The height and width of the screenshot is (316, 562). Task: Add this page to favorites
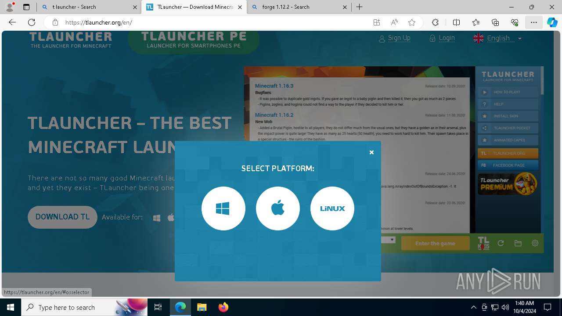[x=412, y=22]
